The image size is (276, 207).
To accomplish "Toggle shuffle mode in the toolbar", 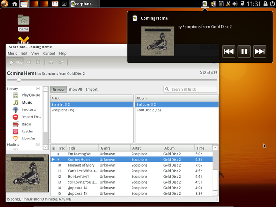I will (x=61, y=62).
